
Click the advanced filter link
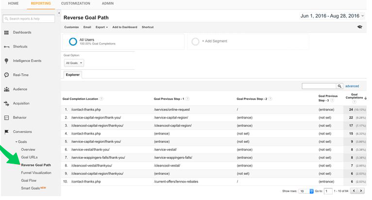pyautogui.click(x=352, y=86)
